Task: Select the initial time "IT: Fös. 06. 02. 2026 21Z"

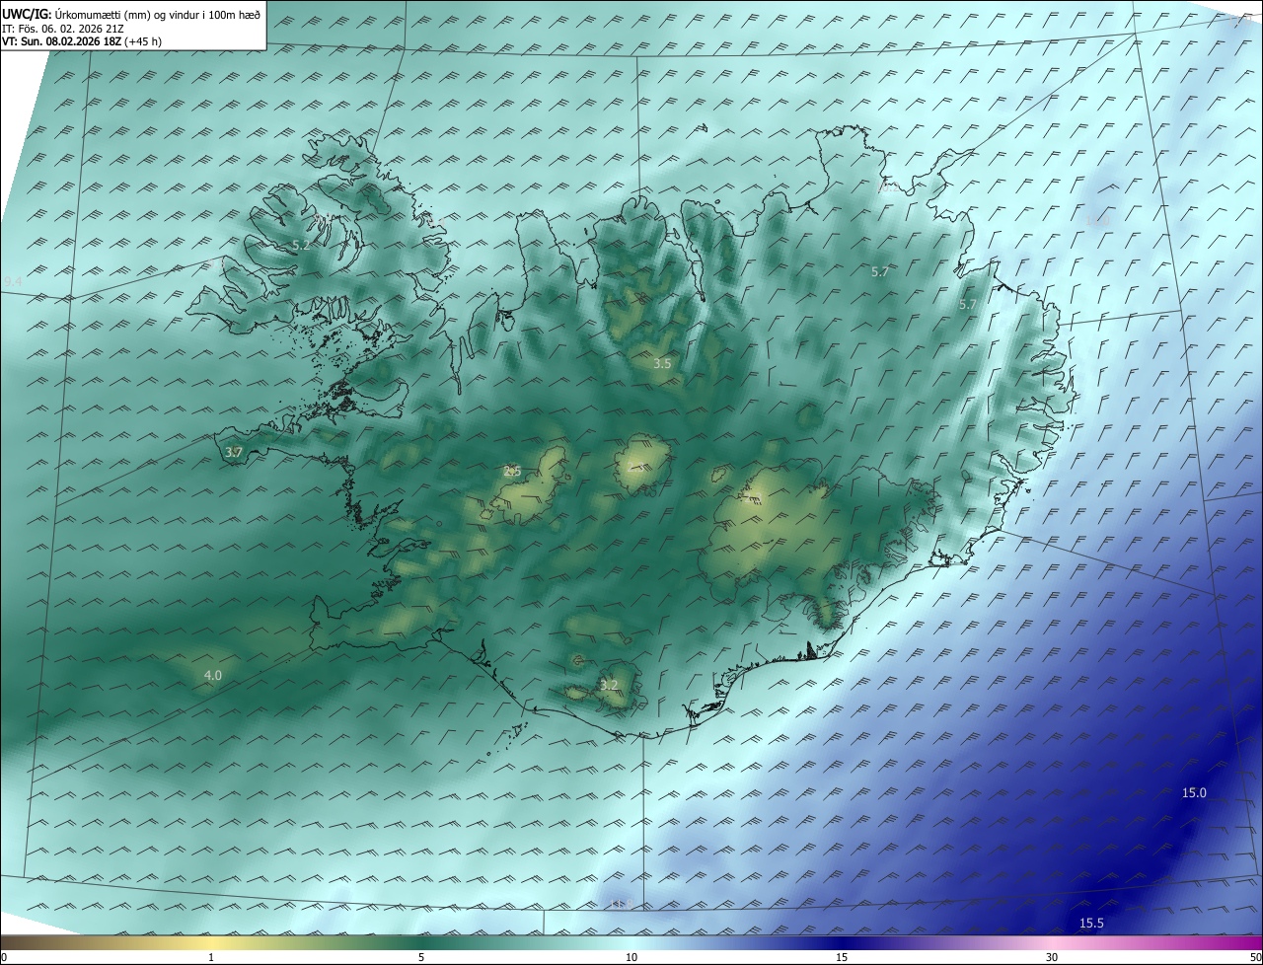Action: coord(65,28)
